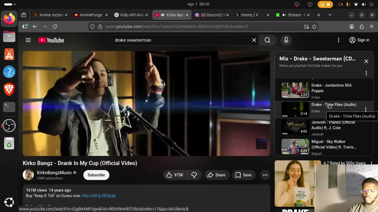Open Terminal from the dock
The height and width of the screenshot is (212, 378).
click(9, 107)
